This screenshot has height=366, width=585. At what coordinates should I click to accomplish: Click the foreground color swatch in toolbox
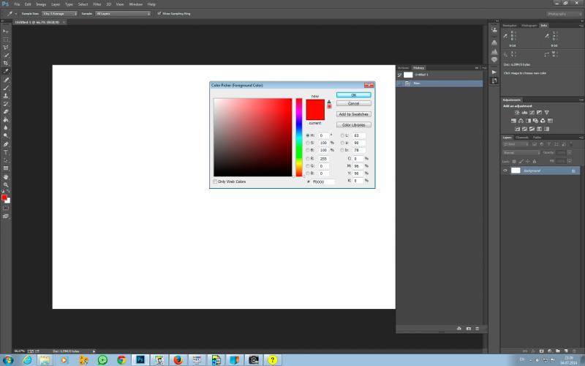4,197
